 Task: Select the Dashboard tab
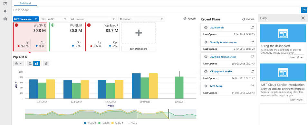pyautogui.click(x=25, y=3)
